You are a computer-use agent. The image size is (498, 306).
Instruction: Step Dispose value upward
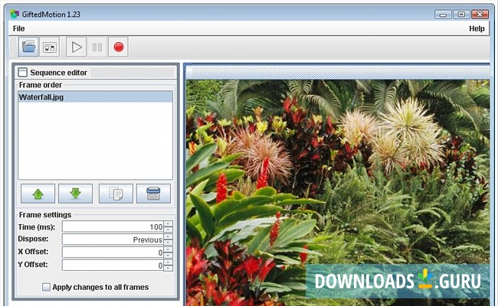169,236
